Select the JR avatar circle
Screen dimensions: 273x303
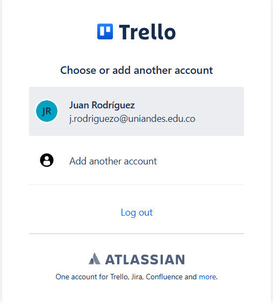pyautogui.click(x=47, y=111)
